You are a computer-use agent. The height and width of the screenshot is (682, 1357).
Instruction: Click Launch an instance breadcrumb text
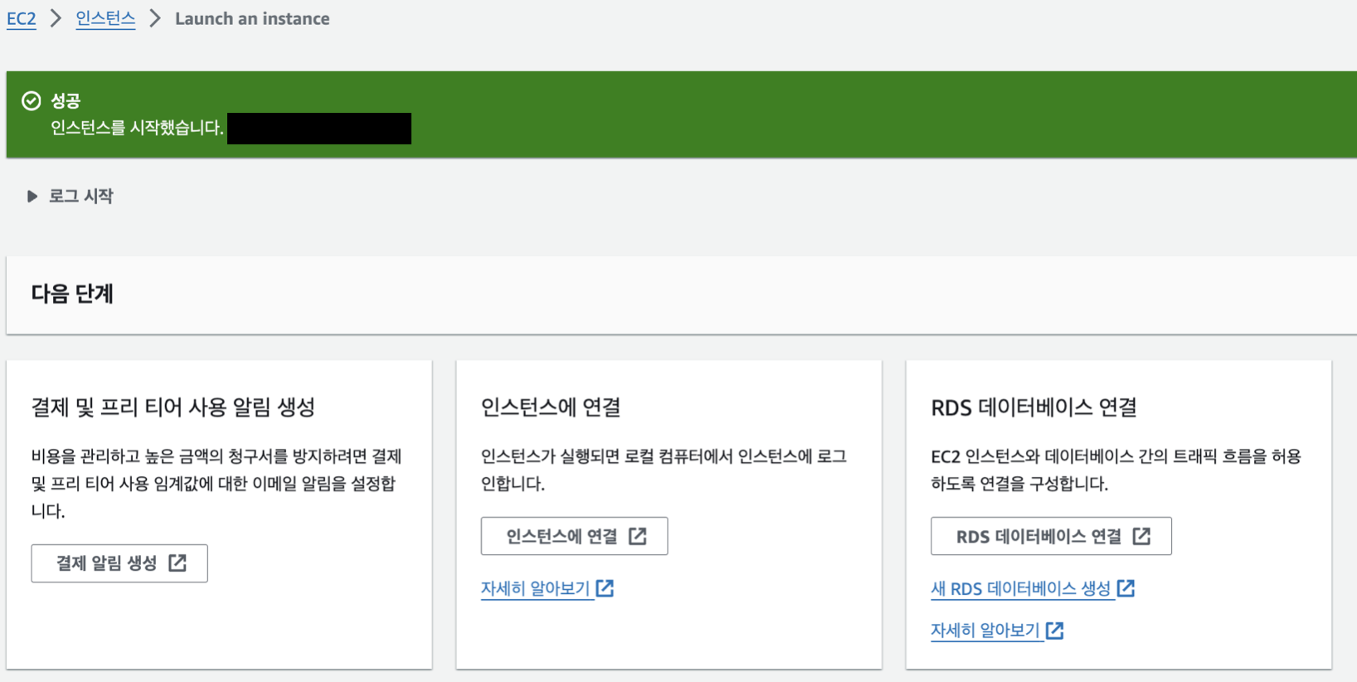pos(252,18)
